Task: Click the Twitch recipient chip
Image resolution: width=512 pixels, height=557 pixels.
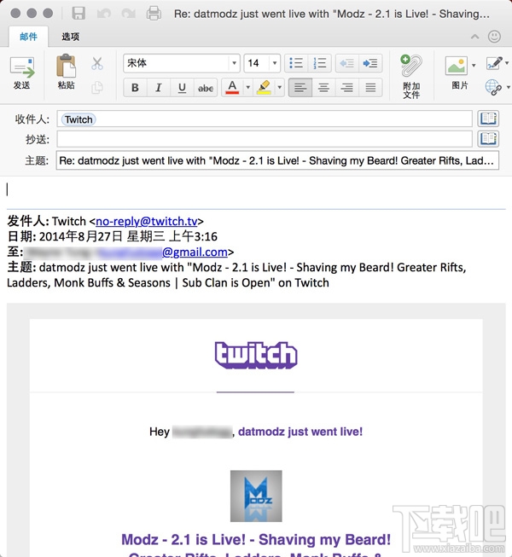Action: (x=79, y=119)
